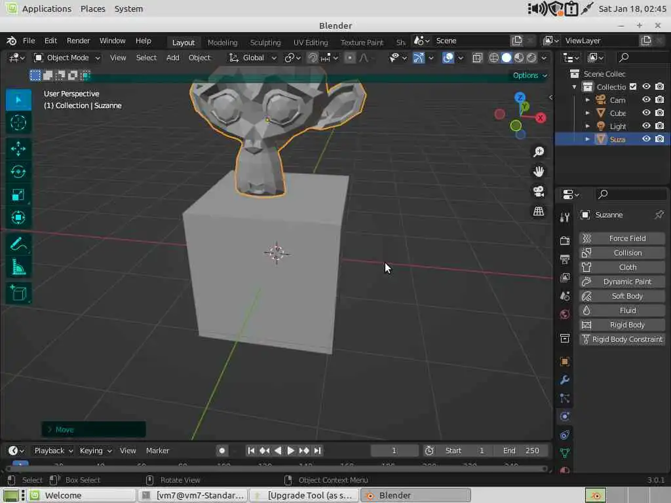Open the Render menu
This screenshot has width=671, height=503.
[x=78, y=41]
